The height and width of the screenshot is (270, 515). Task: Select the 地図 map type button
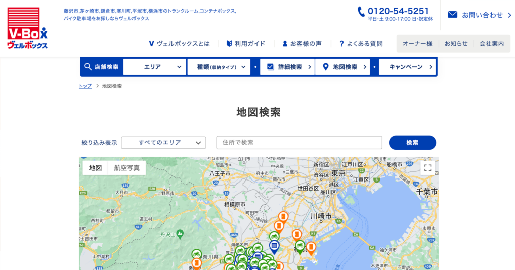coord(96,168)
